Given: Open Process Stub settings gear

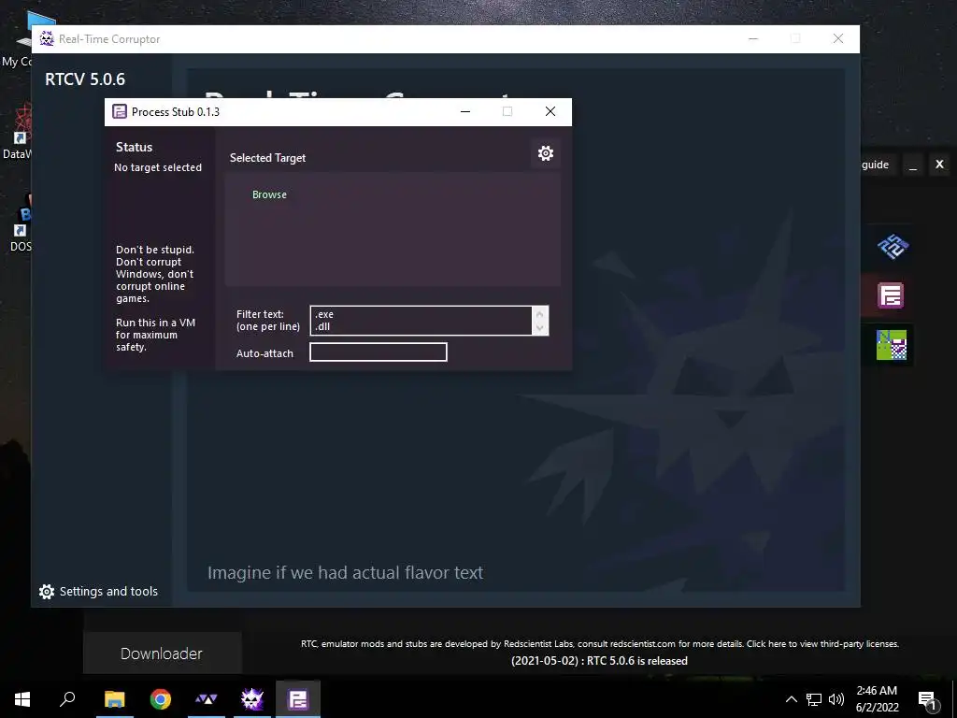Looking at the screenshot, I should (x=546, y=153).
